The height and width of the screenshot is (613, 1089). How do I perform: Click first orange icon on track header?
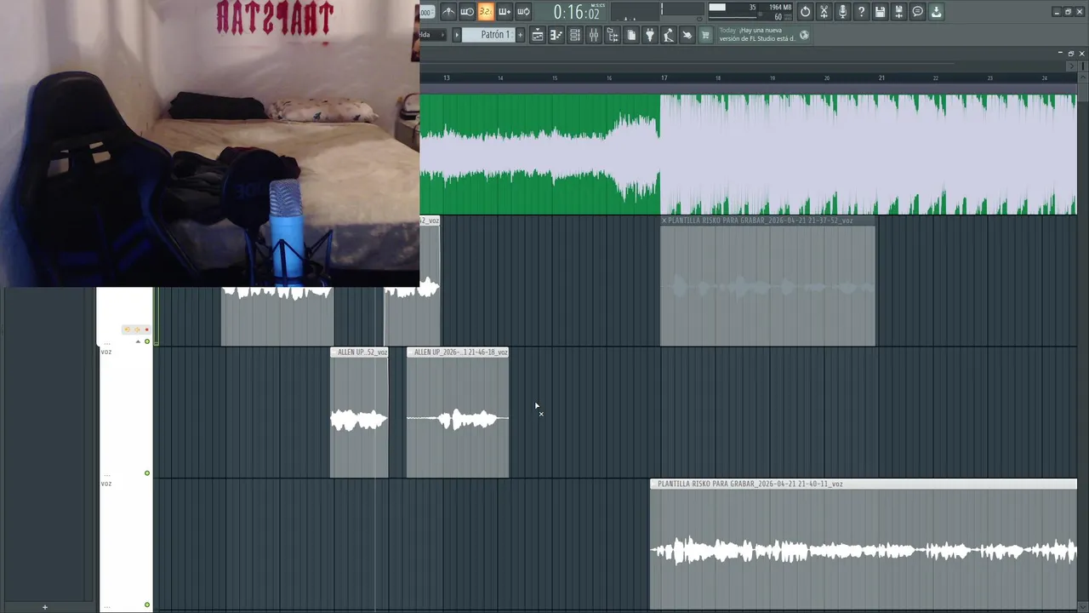(x=128, y=329)
